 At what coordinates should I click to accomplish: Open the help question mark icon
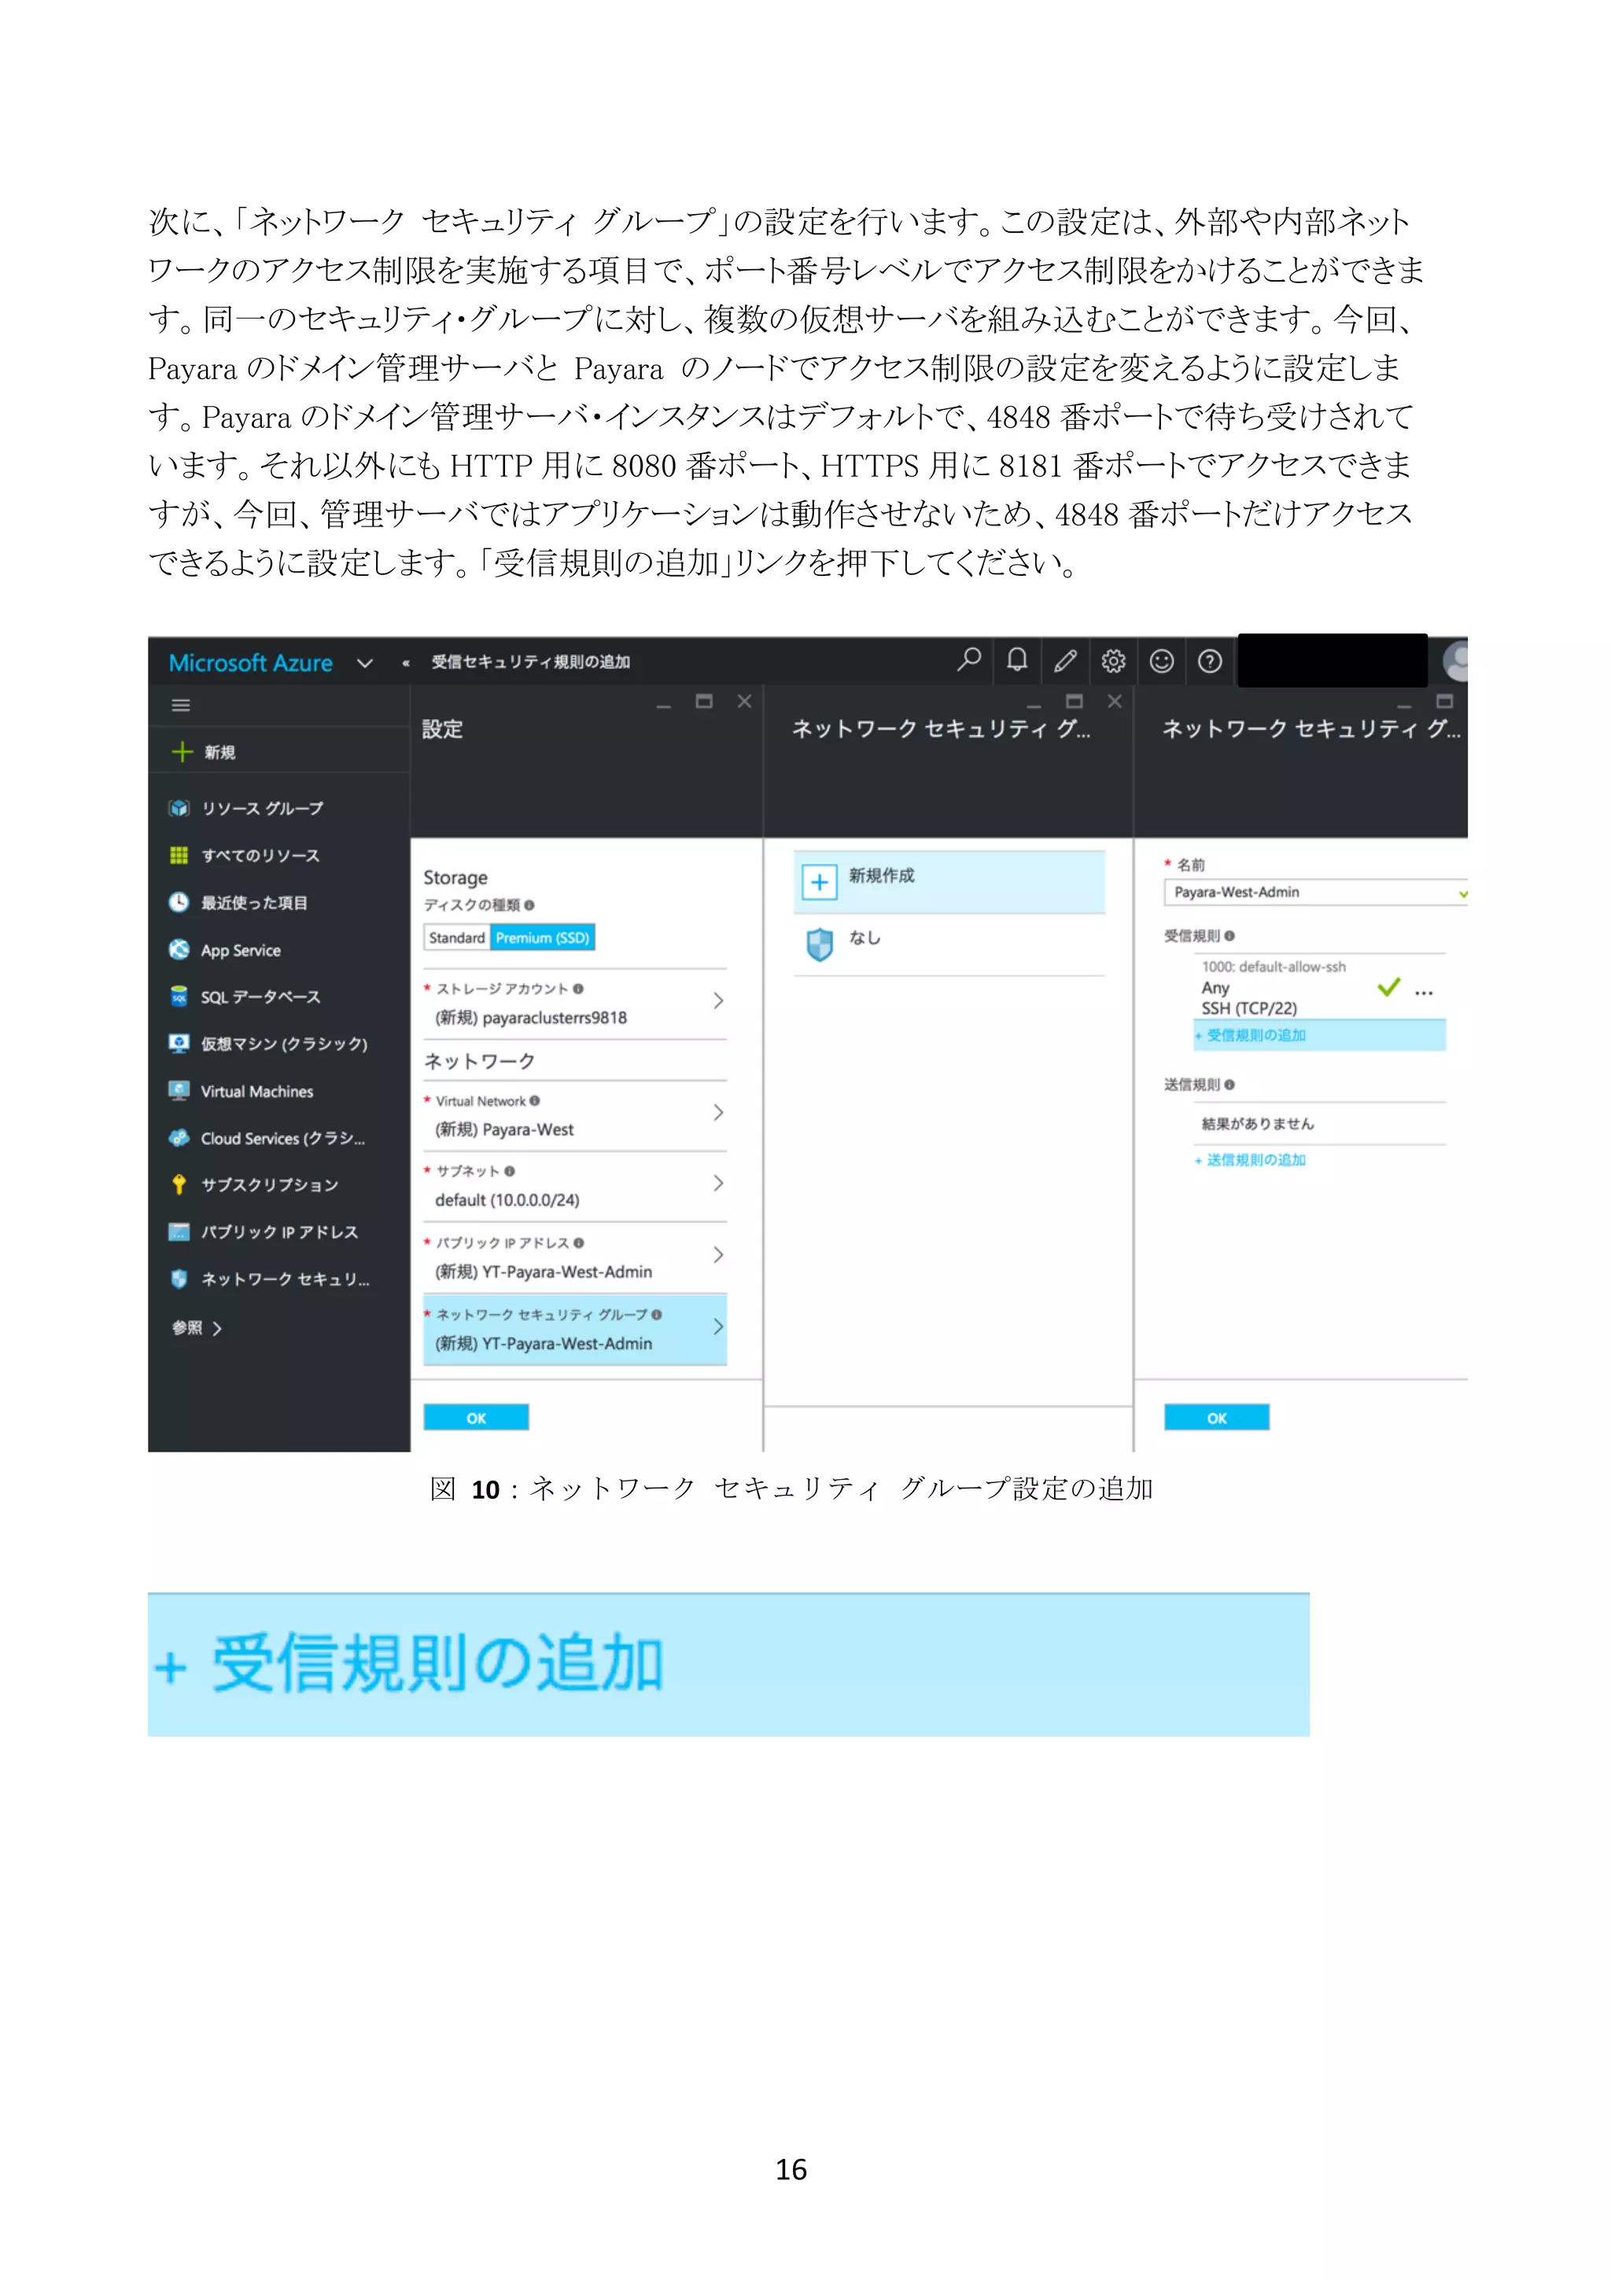[x=1210, y=660]
